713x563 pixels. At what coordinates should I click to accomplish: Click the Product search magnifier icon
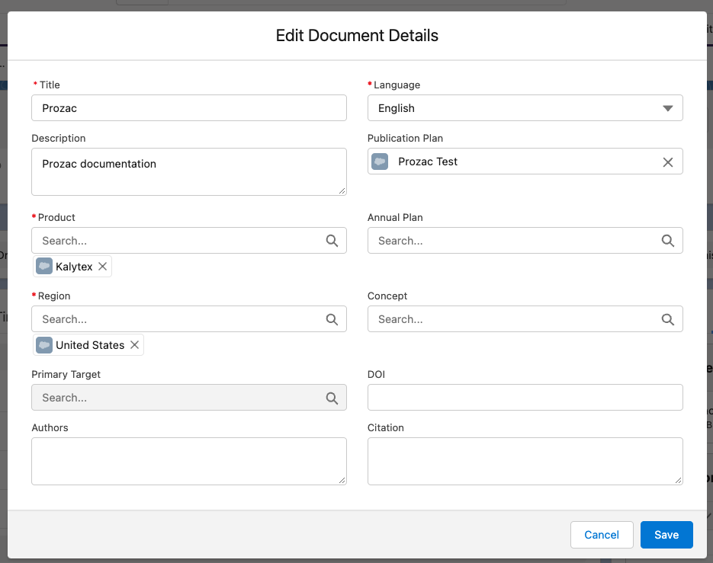pyautogui.click(x=332, y=241)
